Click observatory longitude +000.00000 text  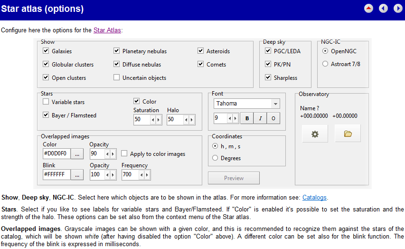point(314,116)
